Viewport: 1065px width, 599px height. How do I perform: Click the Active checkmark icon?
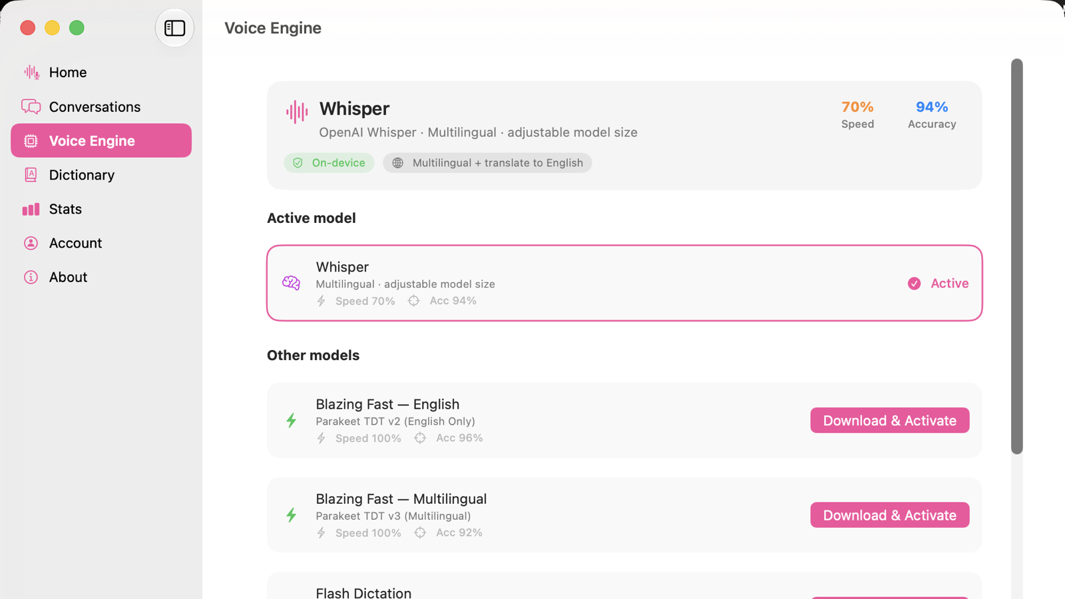point(915,284)
